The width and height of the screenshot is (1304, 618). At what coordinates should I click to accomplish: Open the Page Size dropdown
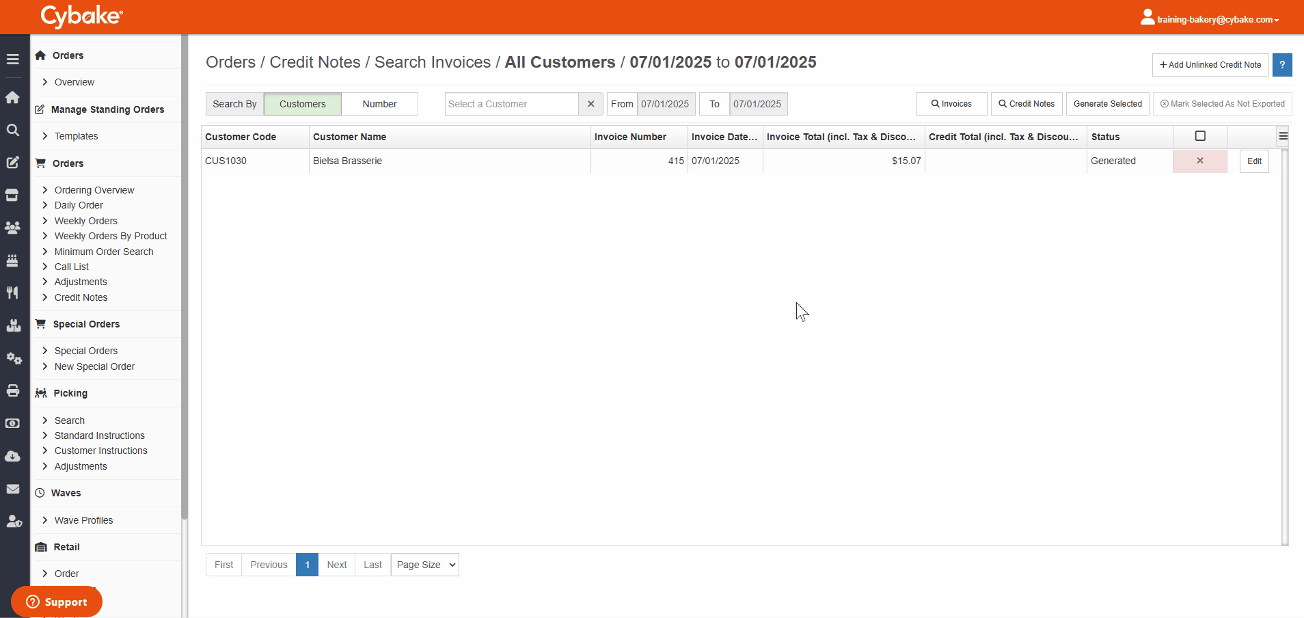[x=424, y=565]
